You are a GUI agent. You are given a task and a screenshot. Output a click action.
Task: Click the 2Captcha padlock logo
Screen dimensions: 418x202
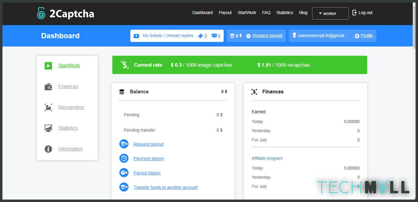click(41, 13)
